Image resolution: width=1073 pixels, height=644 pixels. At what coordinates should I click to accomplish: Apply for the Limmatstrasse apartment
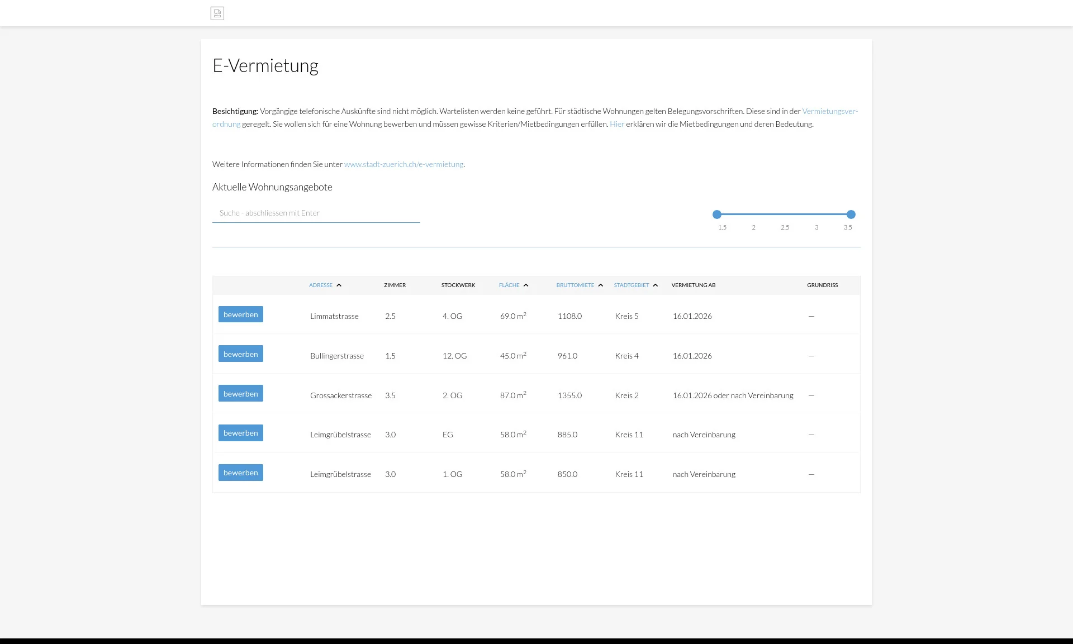240,314
